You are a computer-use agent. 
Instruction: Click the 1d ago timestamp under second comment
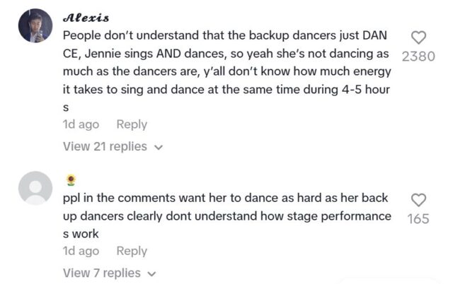[81, 251]
